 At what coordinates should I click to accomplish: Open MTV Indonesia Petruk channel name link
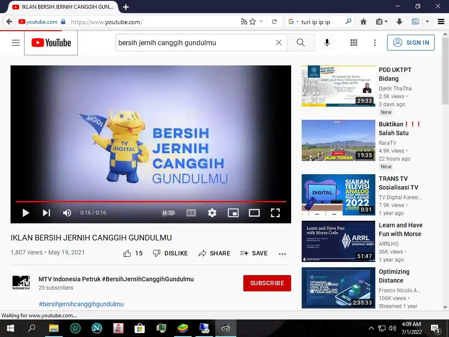pyautogui.click(x=116, y=279)
